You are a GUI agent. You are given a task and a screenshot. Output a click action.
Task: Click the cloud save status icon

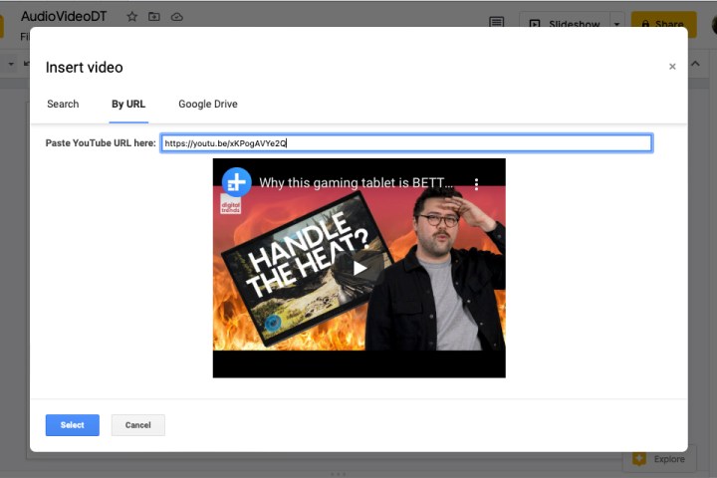coord(177,17)
